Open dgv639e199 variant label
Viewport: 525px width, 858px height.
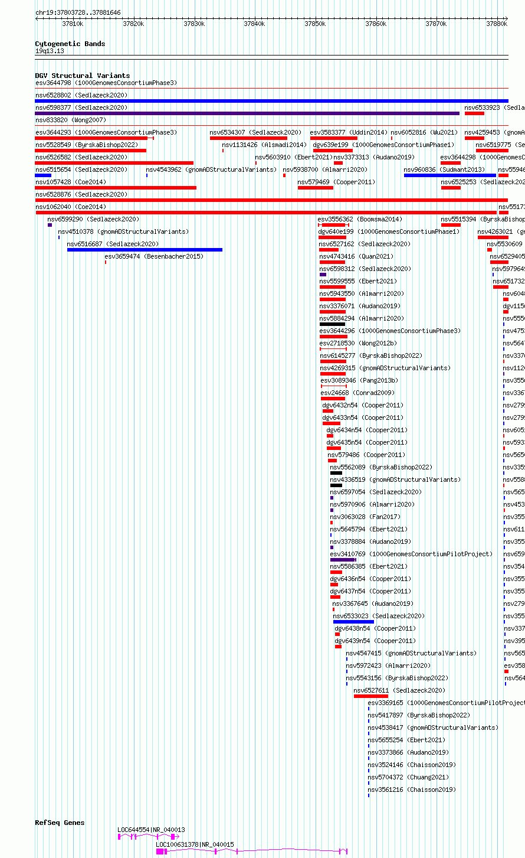[384, 145]
